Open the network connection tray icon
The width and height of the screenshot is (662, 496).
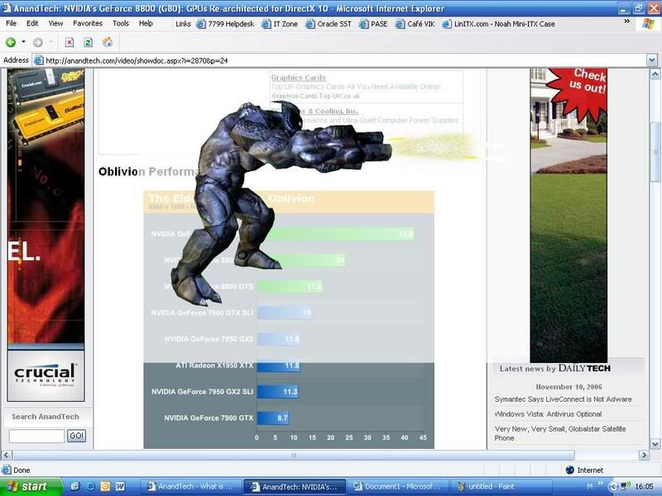[x=626, y=486]
